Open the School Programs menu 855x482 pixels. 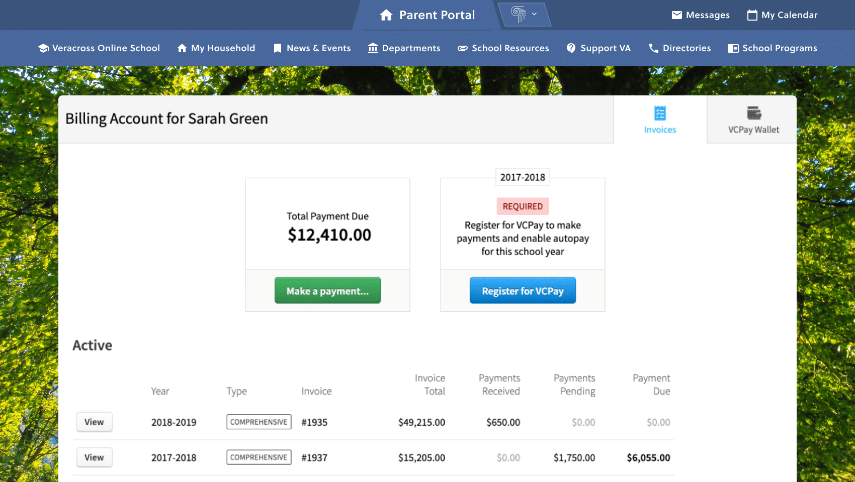pos(773,48)
